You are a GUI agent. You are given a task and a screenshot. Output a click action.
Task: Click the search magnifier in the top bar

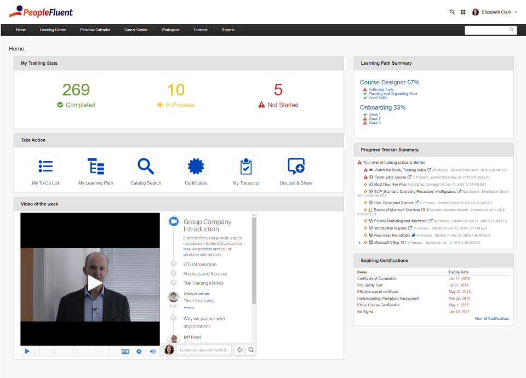(452, 12)
